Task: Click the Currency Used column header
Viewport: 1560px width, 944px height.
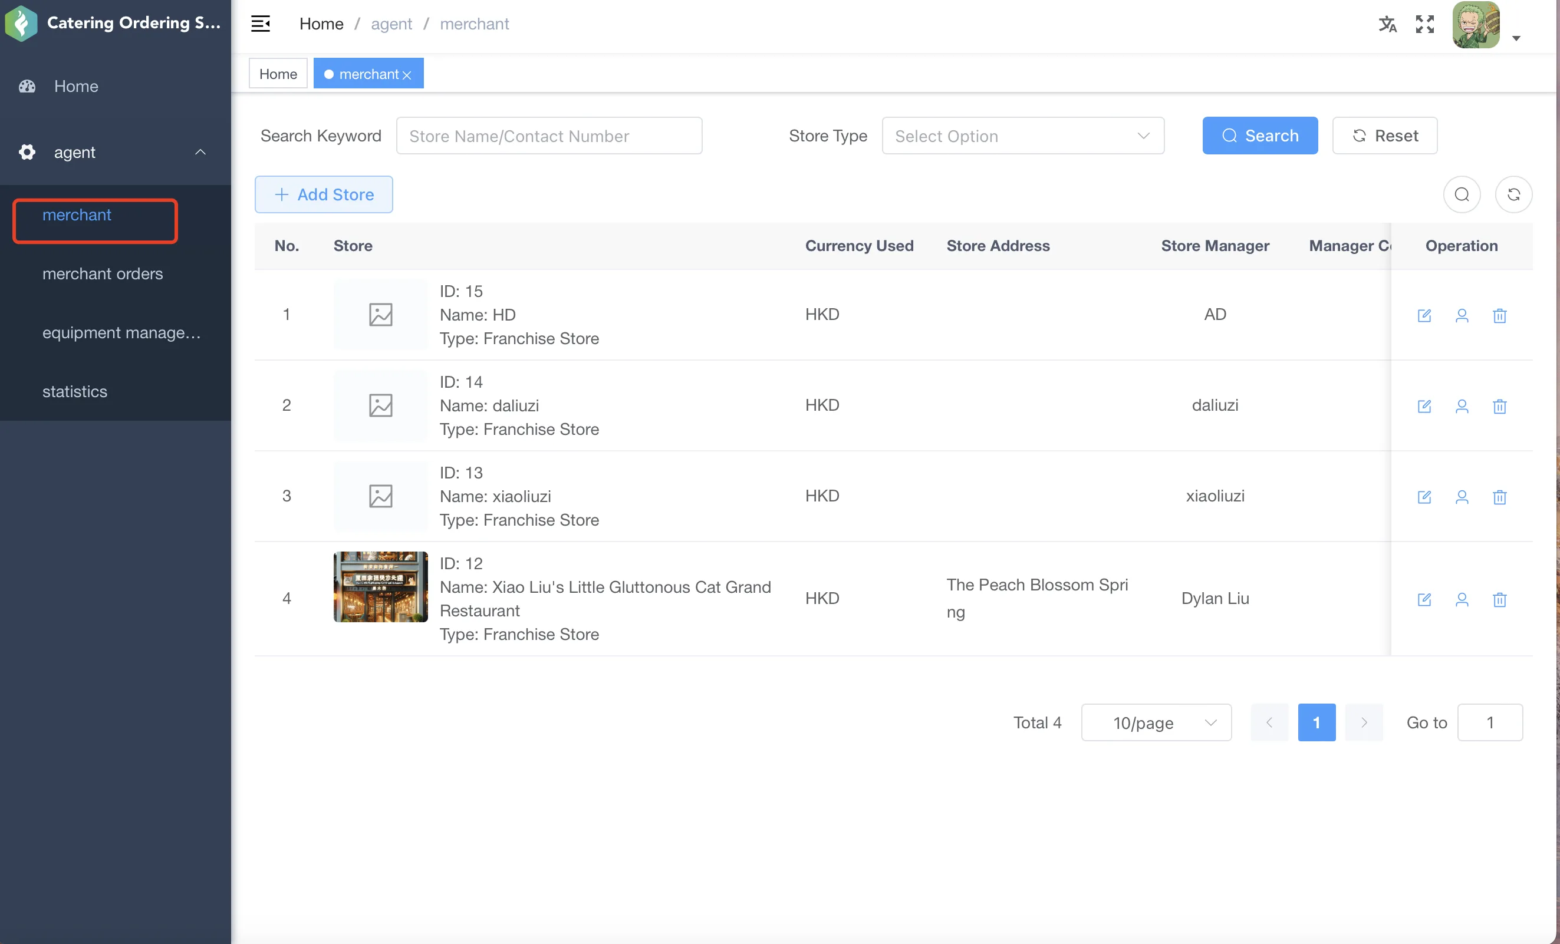Action: (x=859, y=246)
